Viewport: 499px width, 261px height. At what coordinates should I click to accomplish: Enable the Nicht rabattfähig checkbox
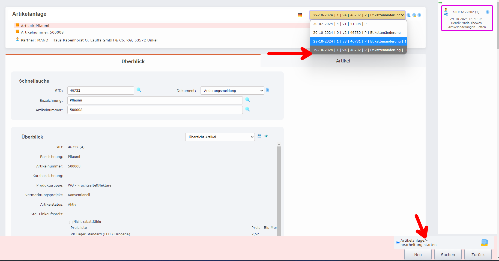[x=71, y=222]
